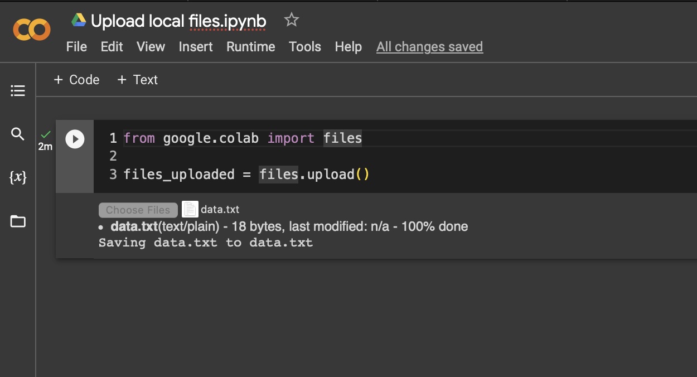
Task: Star the notebook Upload local files.ipynb
Action: [292, 20]
